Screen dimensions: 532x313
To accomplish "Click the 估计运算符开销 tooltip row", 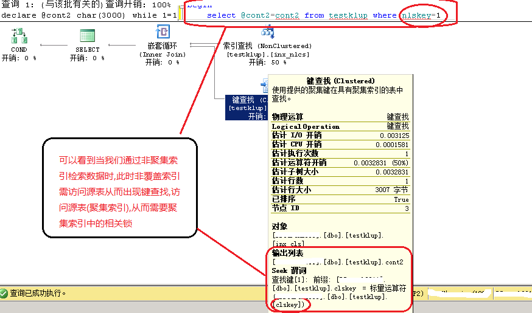I will 340,162.
